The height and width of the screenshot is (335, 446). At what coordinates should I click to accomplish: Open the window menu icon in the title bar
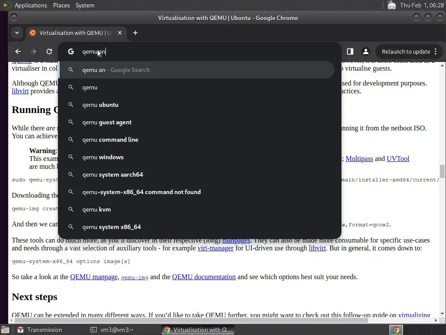(x=14, y=17)
